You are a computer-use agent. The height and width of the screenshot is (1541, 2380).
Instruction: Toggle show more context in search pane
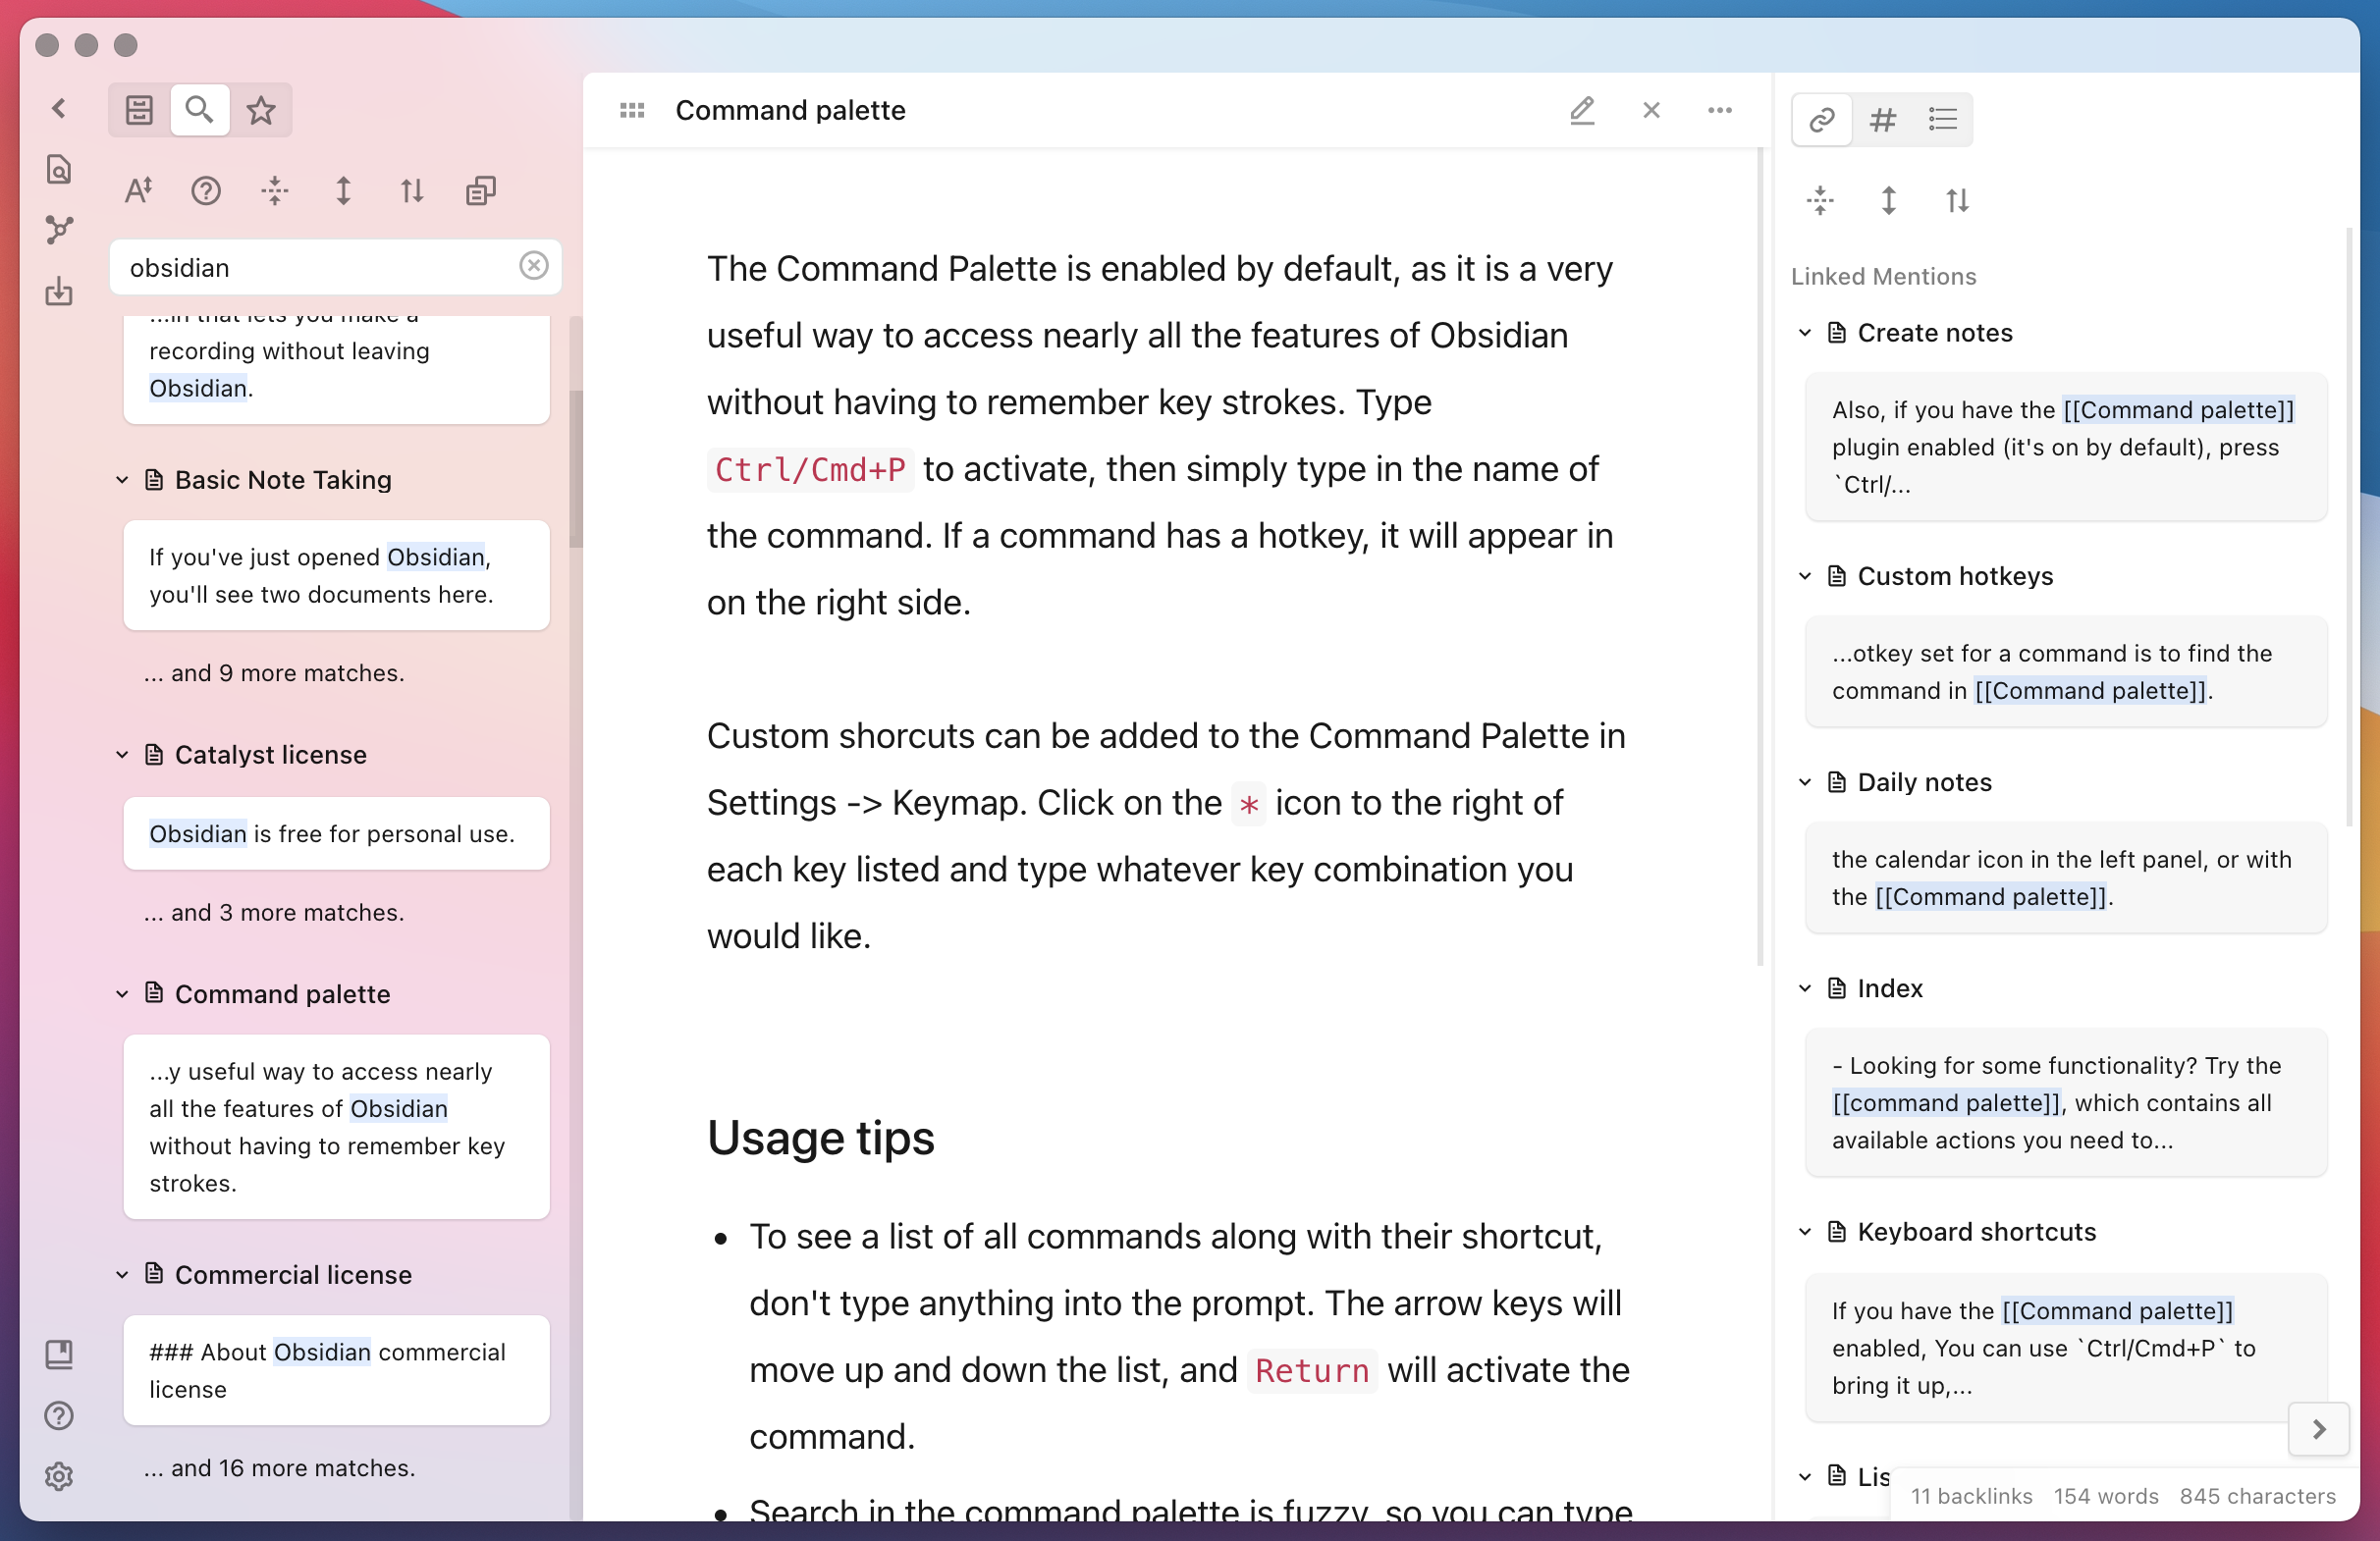tap(343, 189)
